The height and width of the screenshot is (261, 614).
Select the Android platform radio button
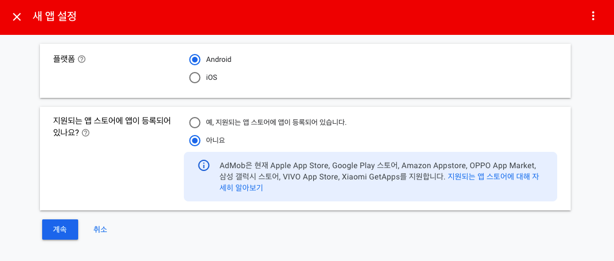pyautogui.click(x=195, y=60)
